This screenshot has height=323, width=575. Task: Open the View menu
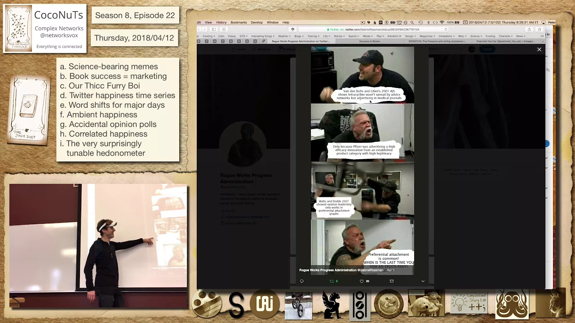(208, 22)
